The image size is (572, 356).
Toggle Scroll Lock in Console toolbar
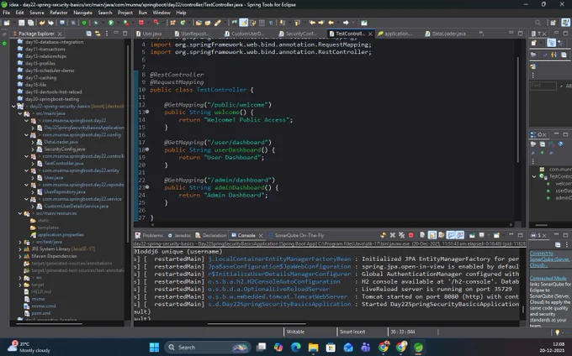pos(432,235)
